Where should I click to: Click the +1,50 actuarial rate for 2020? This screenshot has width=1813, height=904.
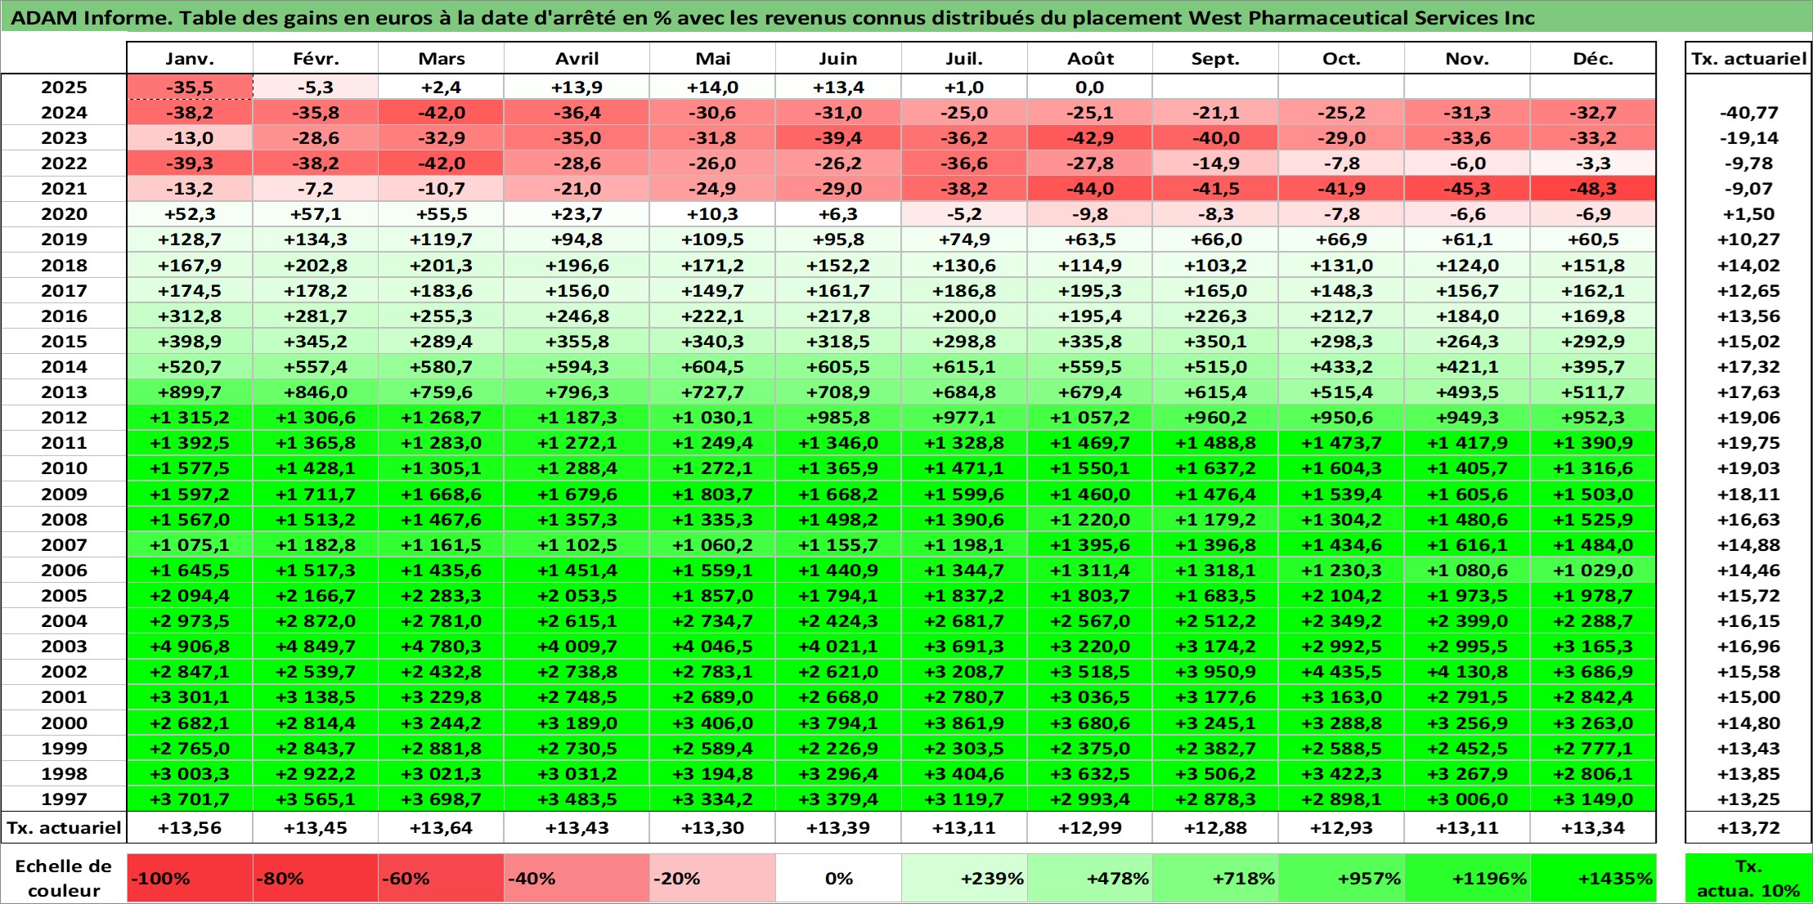click(1748, 214)
